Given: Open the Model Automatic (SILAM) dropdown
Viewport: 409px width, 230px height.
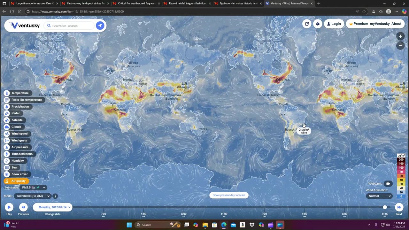Looking at the screenshot, I should pos(33,196).
